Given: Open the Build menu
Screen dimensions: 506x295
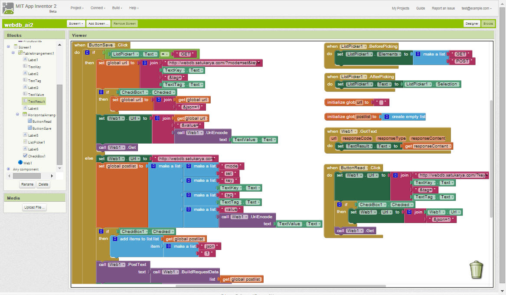Looking at the screenshot, I should [117, 8].
